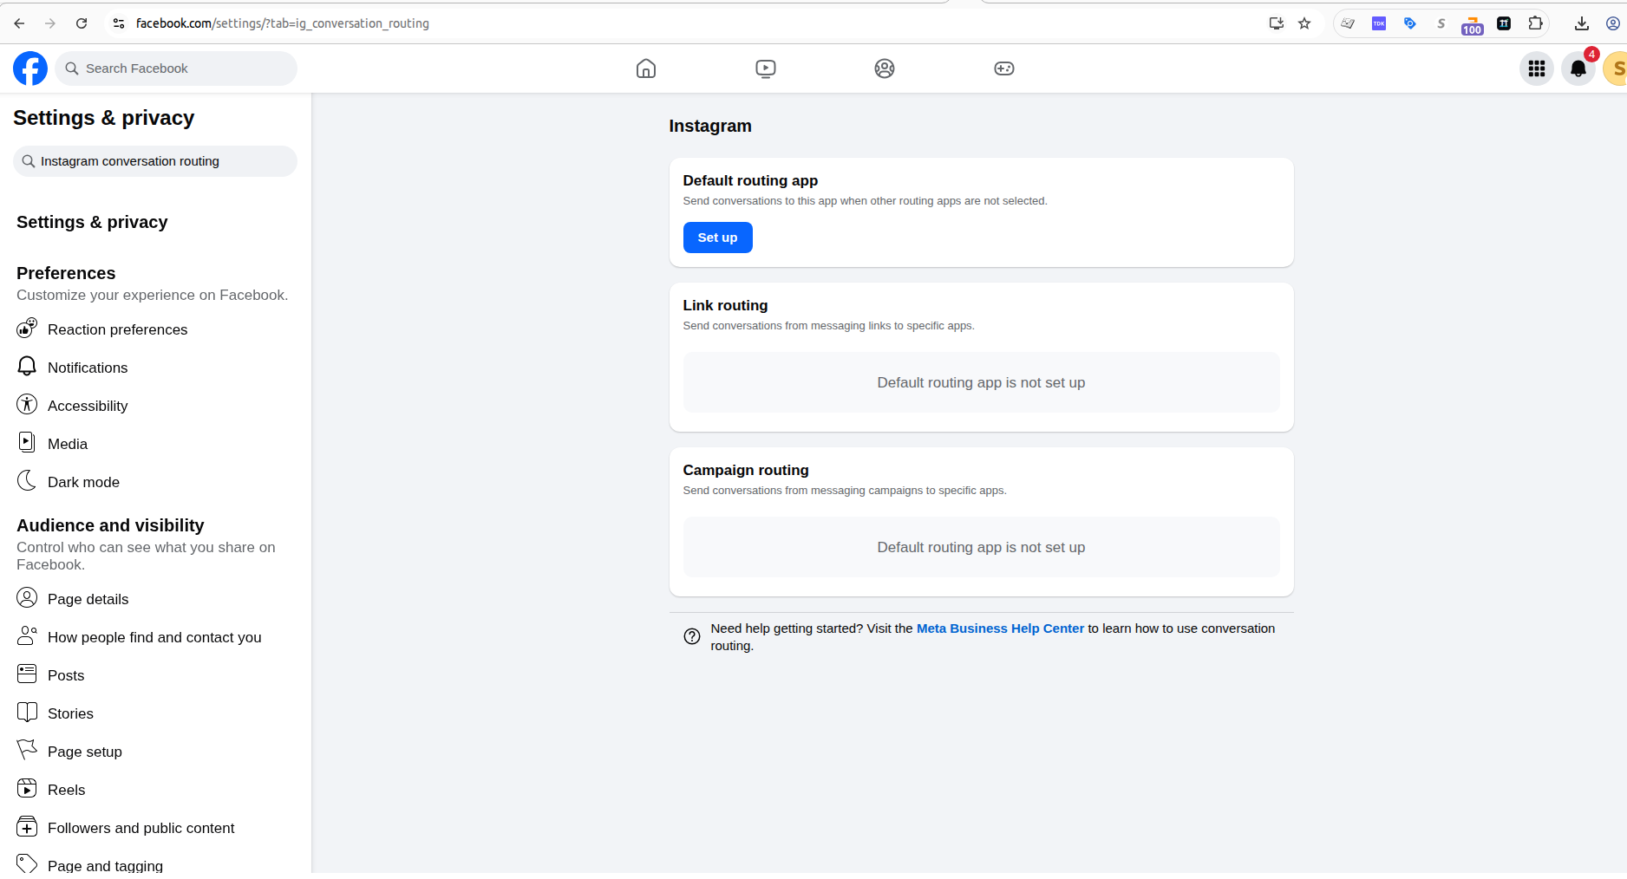
Task: Open browser downloads
Action: coord(1582,23)
